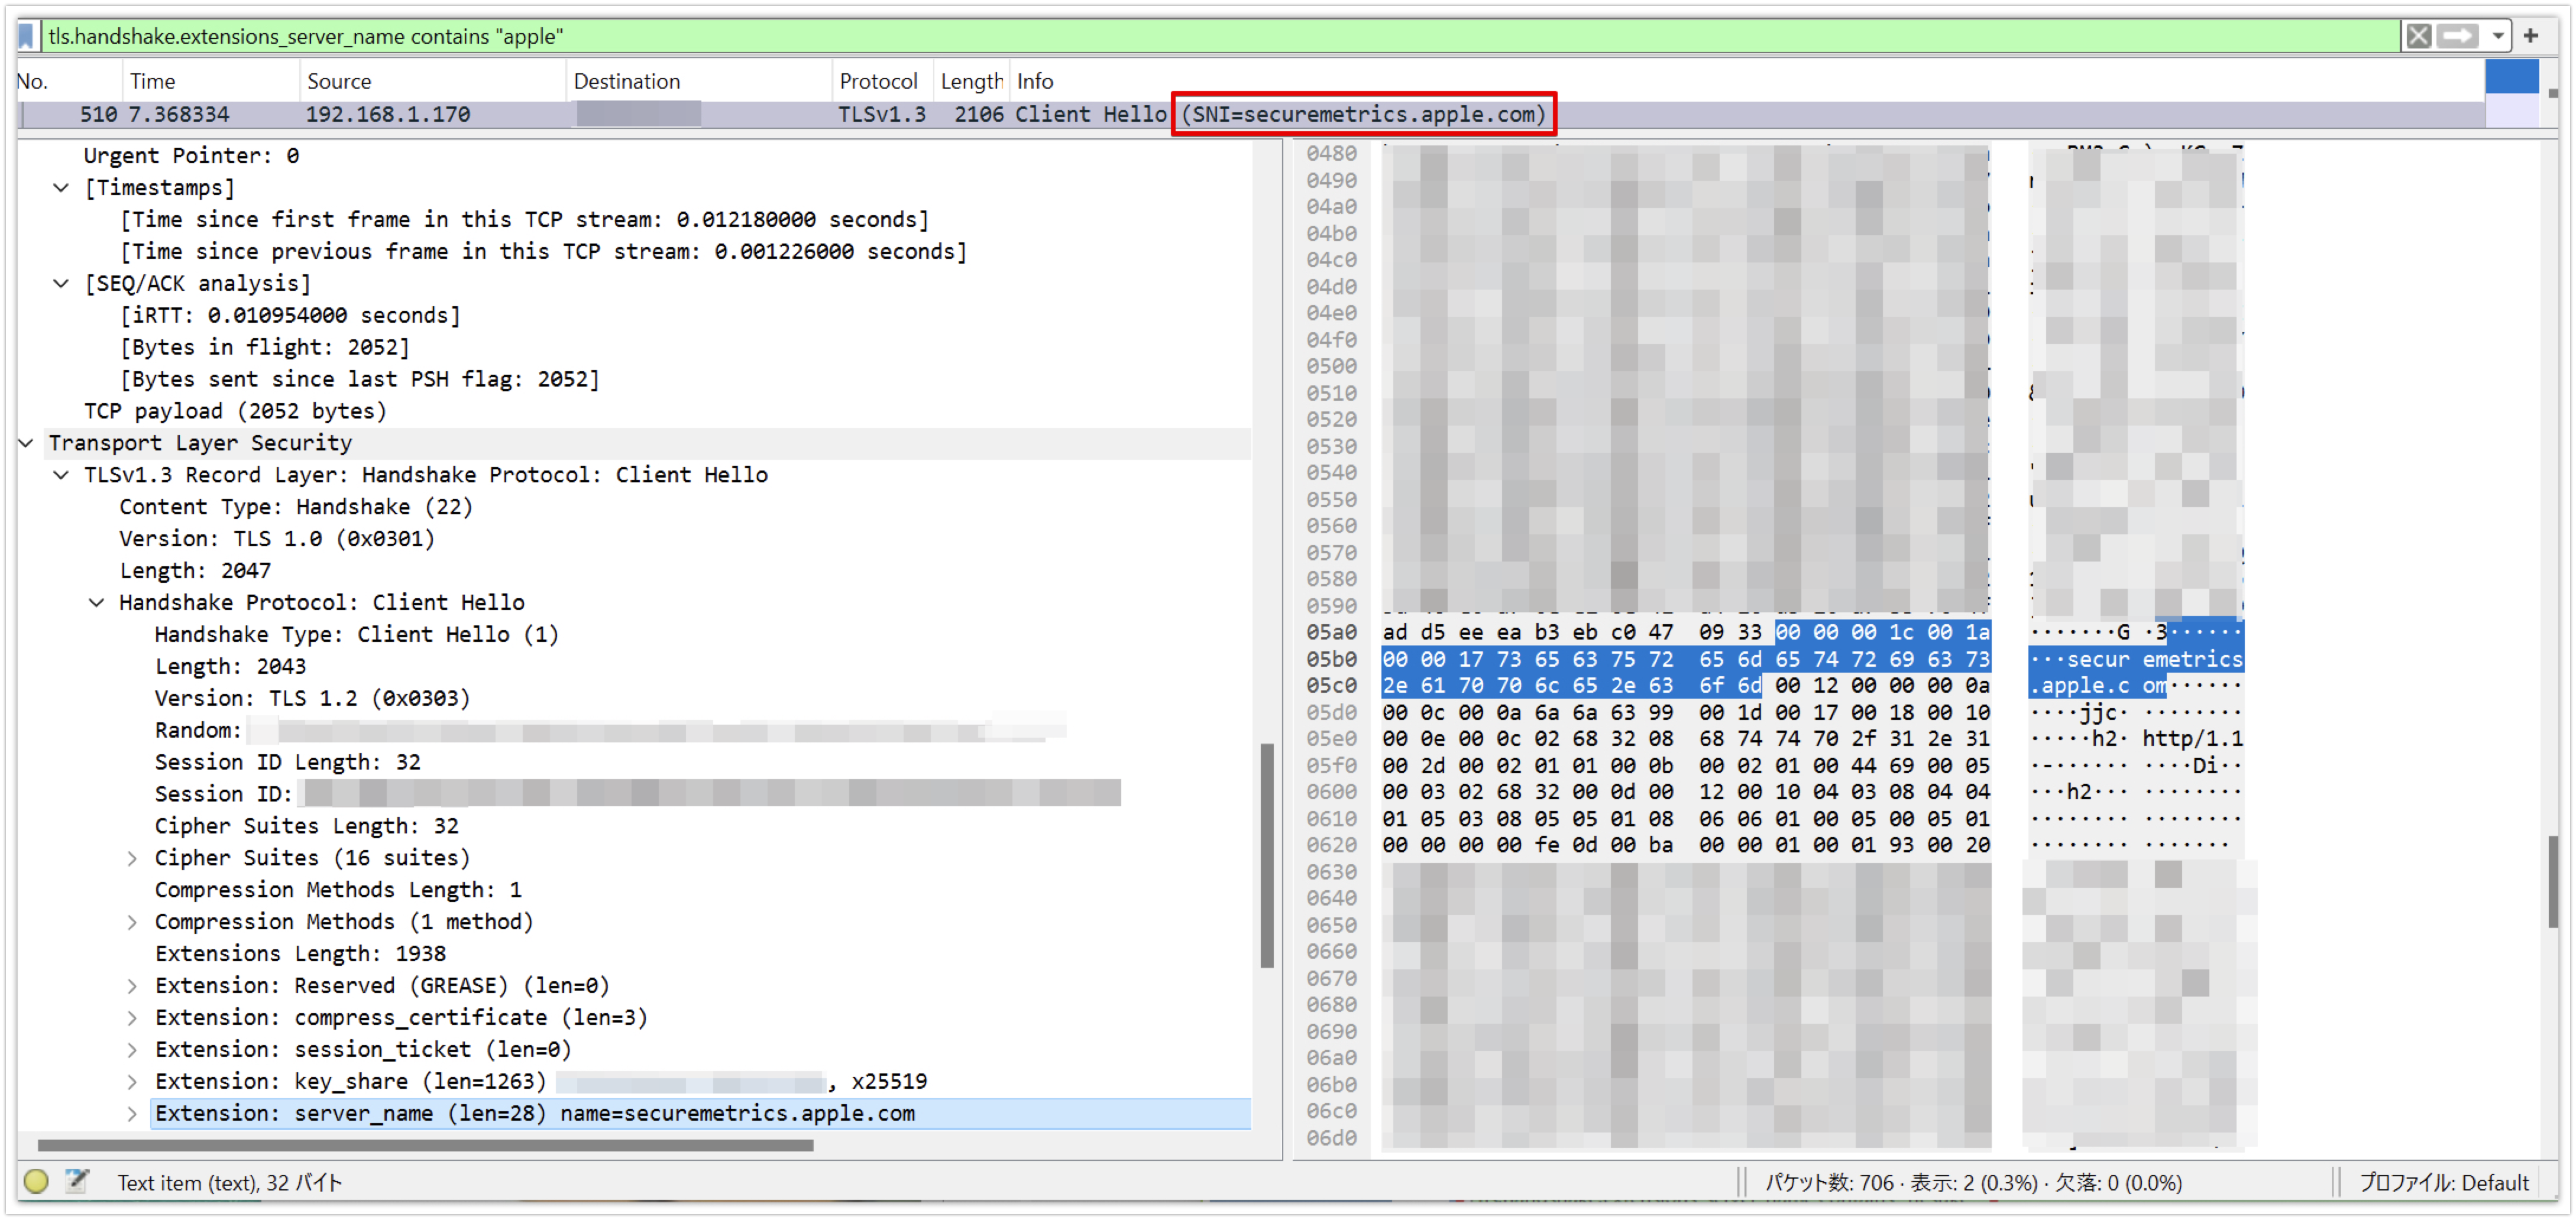Expand Extension: Reserved (GREASE)
2576x1220 pixels.
point(131,985)
